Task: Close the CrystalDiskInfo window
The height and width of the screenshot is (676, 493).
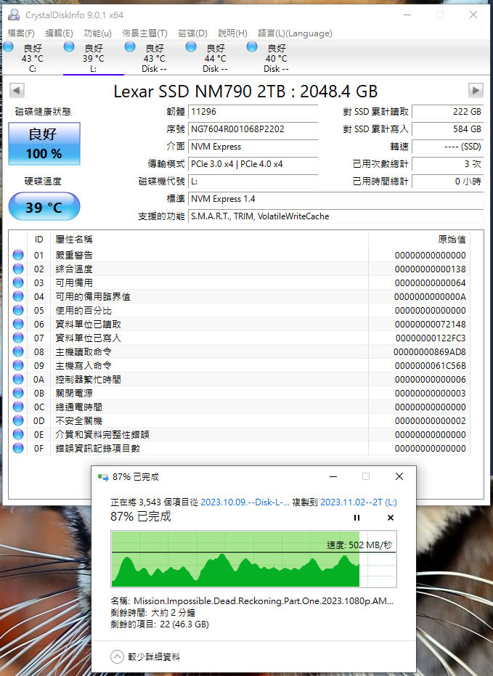Action: (473, 15)
